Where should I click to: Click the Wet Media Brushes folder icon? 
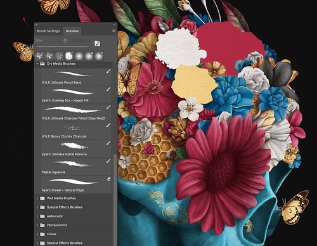pyautogui.click(x=42, y=198)
